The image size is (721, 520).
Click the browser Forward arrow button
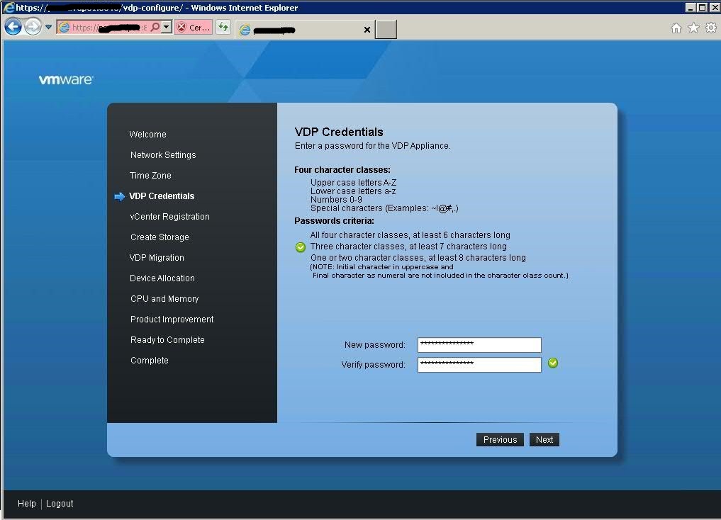click(33, 27)
